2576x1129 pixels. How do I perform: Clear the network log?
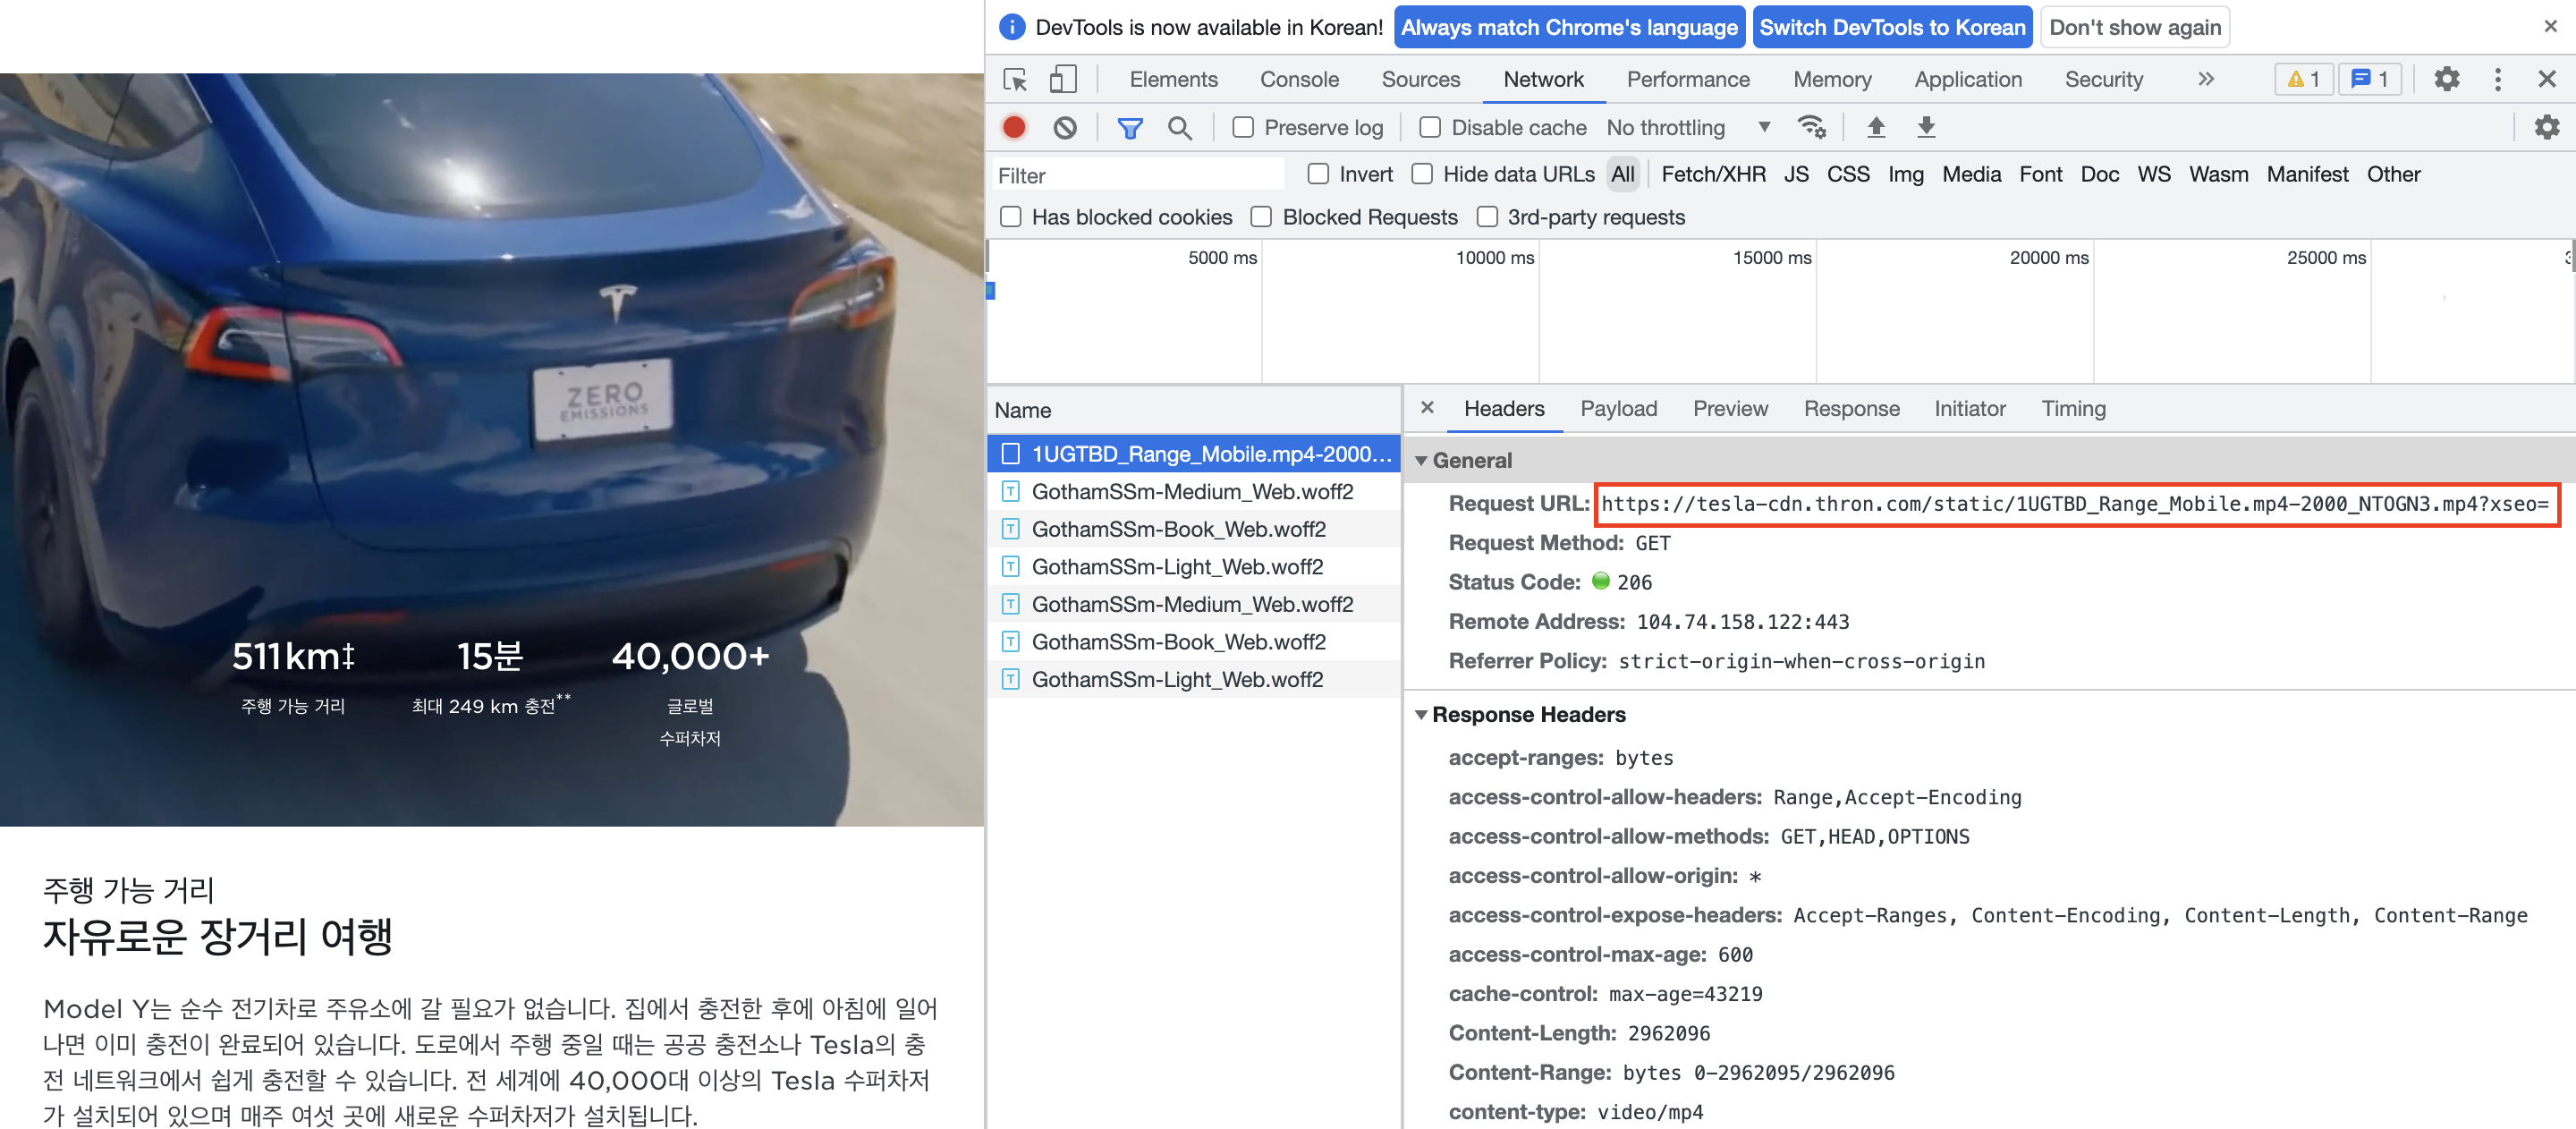(x=1065, y=127)
